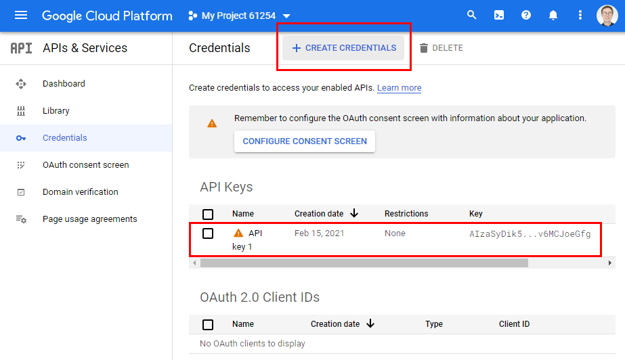Viewport: 625px width, 360px height.
Task: Follow the Learn more link
Action: click(399, 87)
